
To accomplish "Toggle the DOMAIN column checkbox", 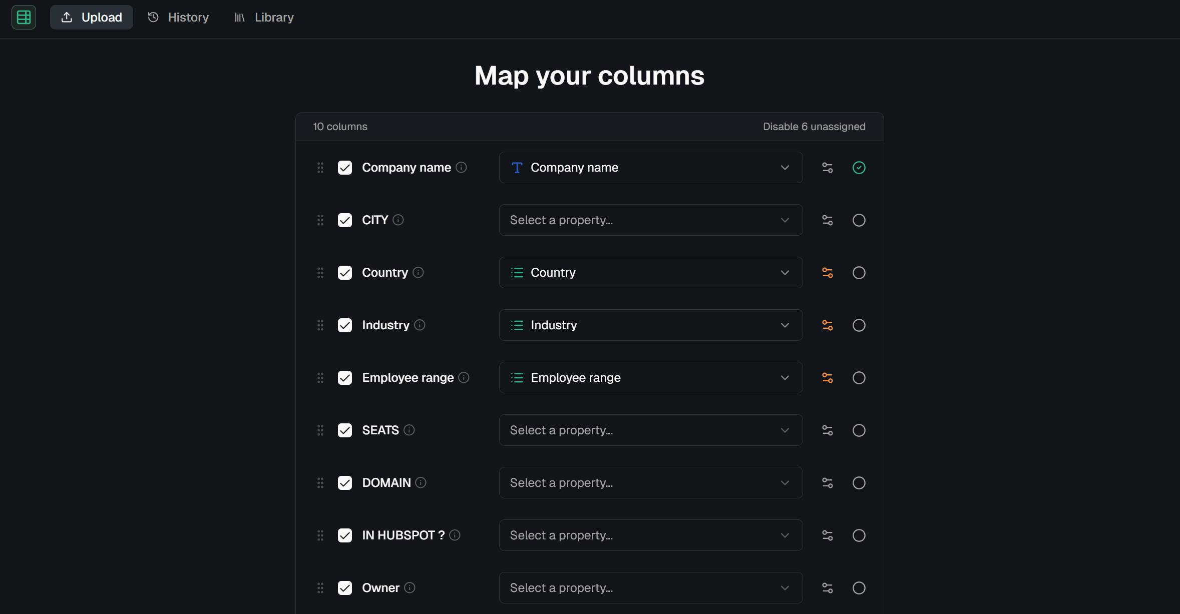I will (x=345, y=483).
